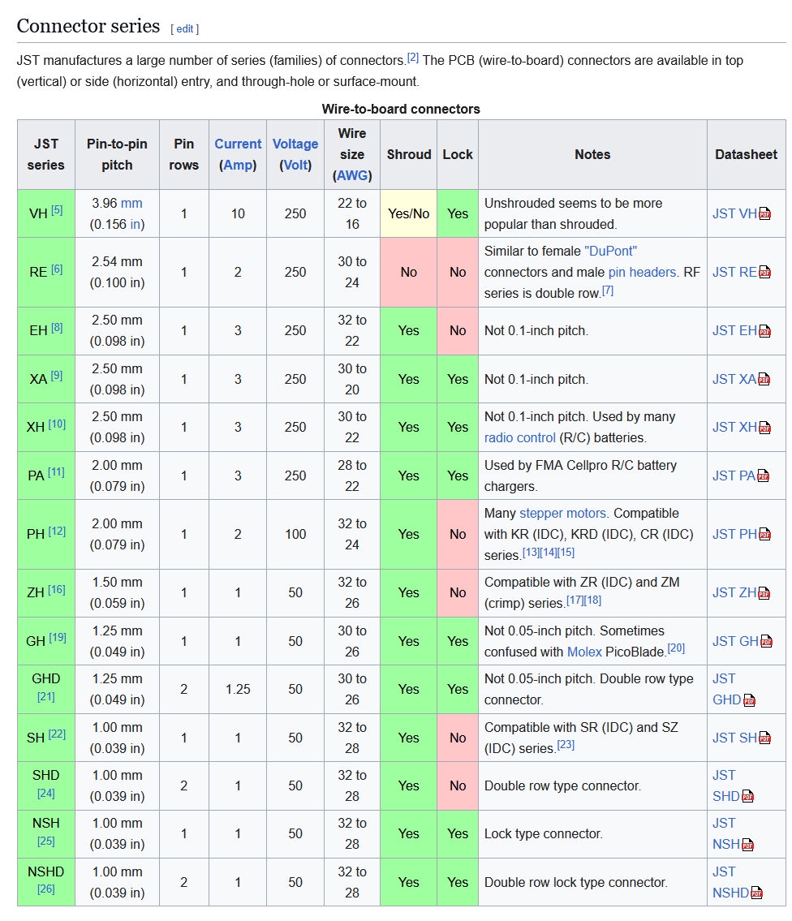Open the JST EH datasheet link
792x921 pixels.
tap(734, 331)
